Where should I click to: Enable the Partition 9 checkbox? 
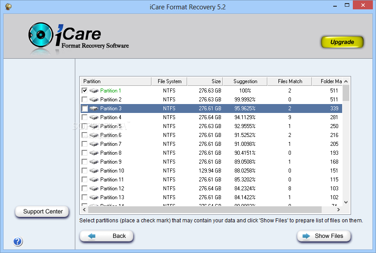coord(84,162)
